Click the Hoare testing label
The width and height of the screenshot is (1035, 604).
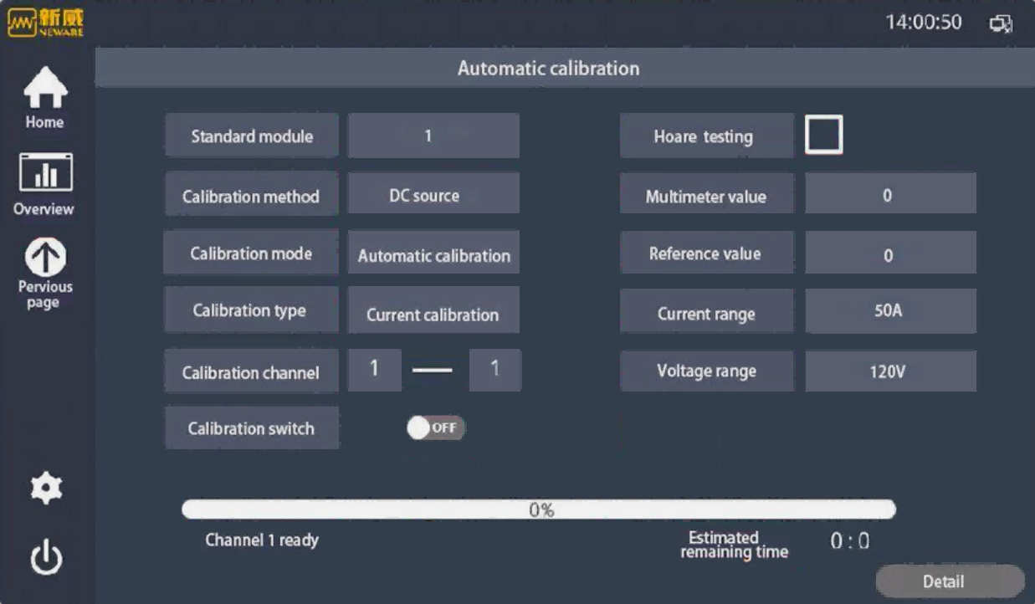[707, 136]
